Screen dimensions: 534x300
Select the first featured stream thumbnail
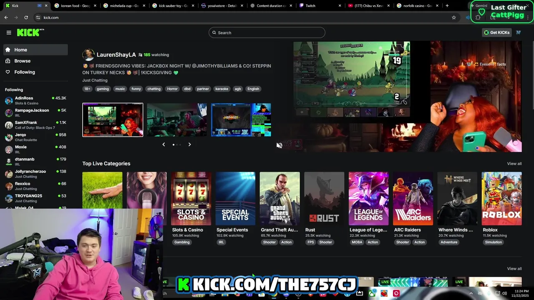[x=113, y=120]
